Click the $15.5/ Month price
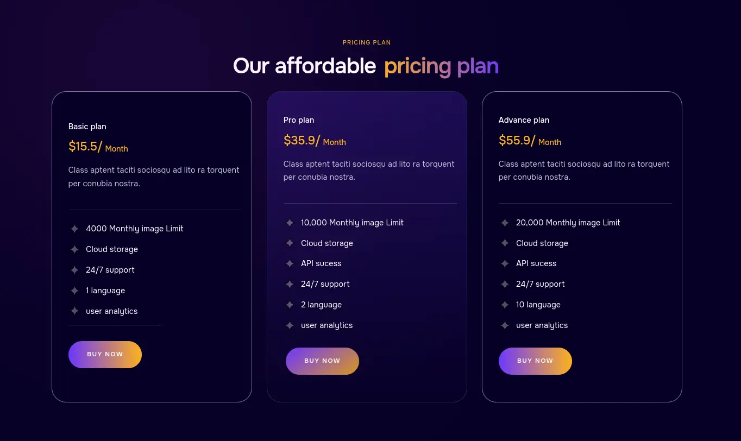 coord(98,147)
